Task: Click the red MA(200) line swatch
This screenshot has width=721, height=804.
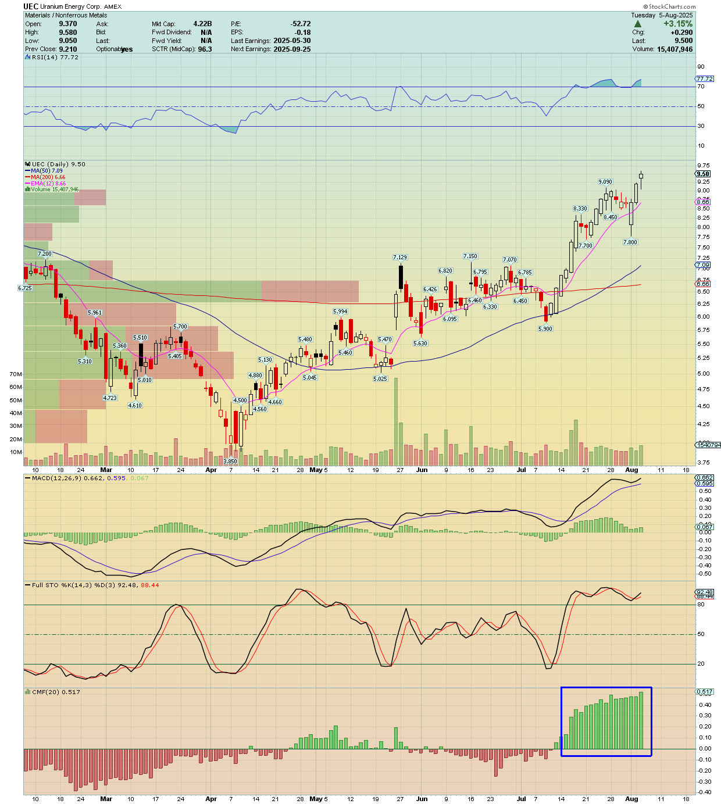Action: click(x=27, y=177)
